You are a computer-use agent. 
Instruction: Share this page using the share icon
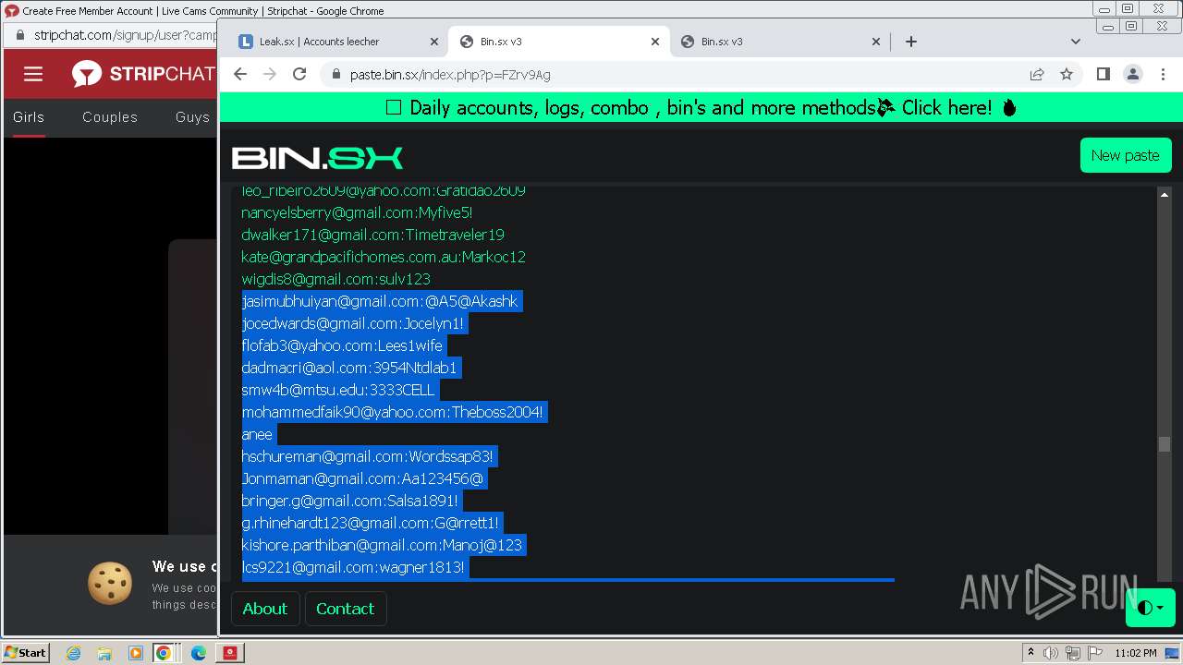pyautogui.click(x=1037, y=74)
